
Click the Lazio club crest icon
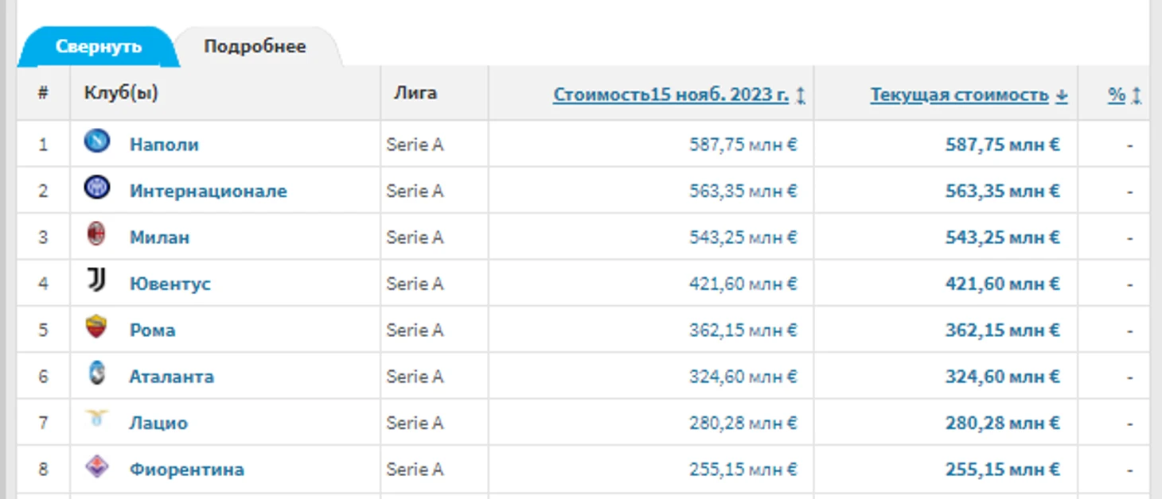tap(97, 418)
